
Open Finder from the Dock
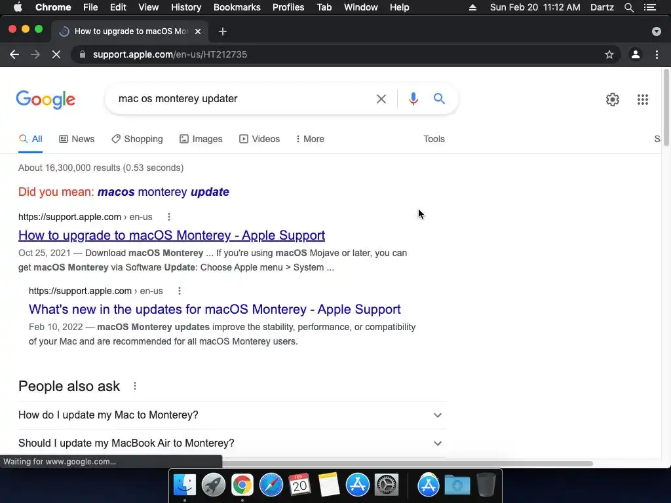click(x=184, y=485)
